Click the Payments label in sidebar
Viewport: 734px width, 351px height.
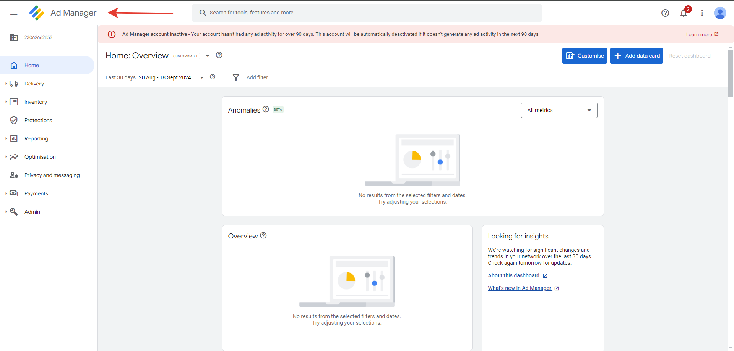(36, 193)
